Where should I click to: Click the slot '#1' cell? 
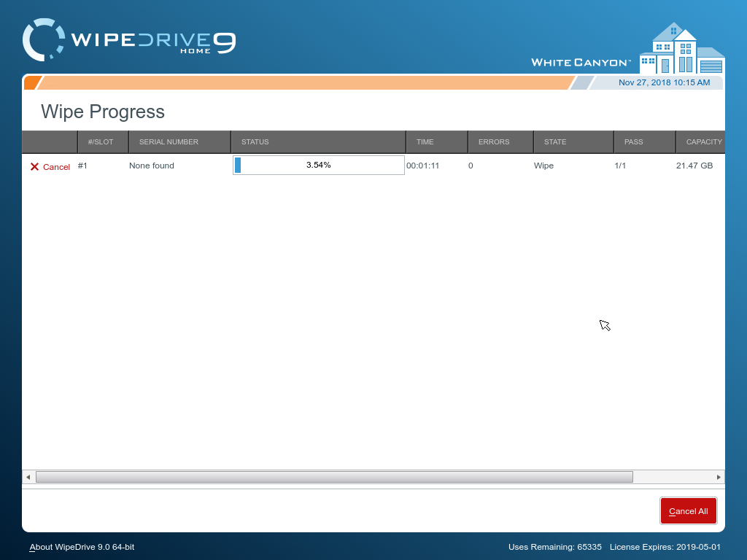click(x=82, y=166)
